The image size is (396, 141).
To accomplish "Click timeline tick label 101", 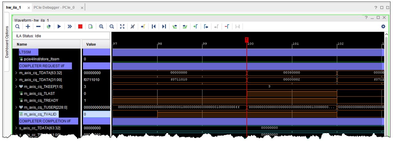I will pyautogui.click(x=295, y=44).
